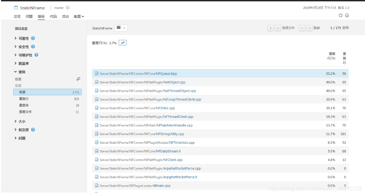Image resolution: width=365 pixels, height=195 pixels.
Task: Switch to the 代码 tab
Action: point(53,17)
